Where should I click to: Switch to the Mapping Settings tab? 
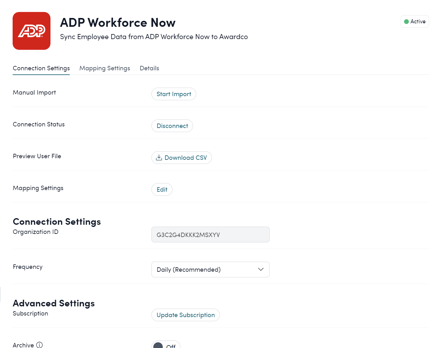[104, 68]
